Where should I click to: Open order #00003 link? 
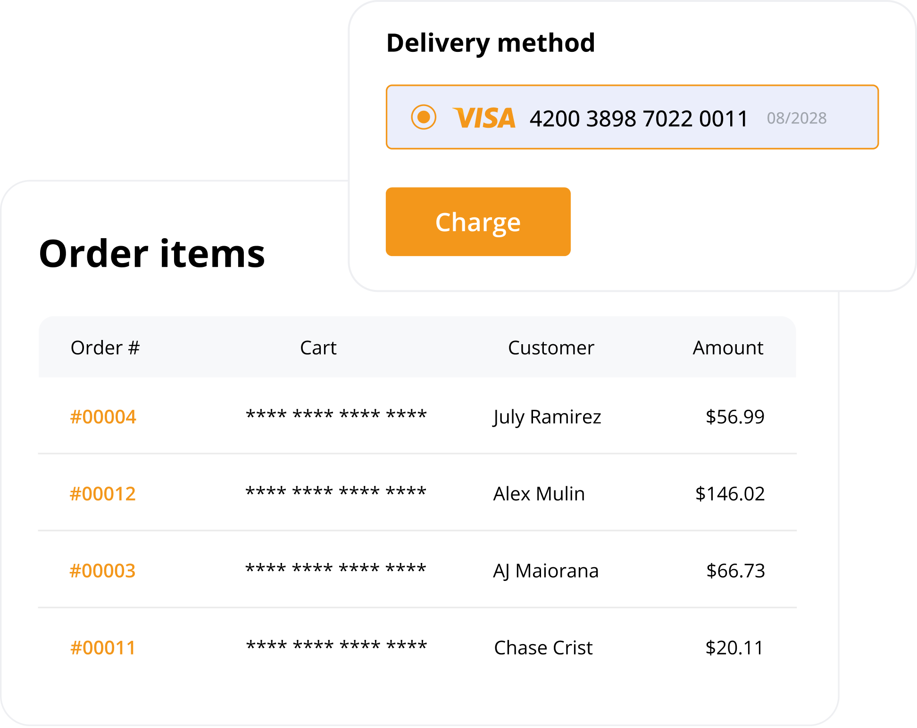pos(103,571)
